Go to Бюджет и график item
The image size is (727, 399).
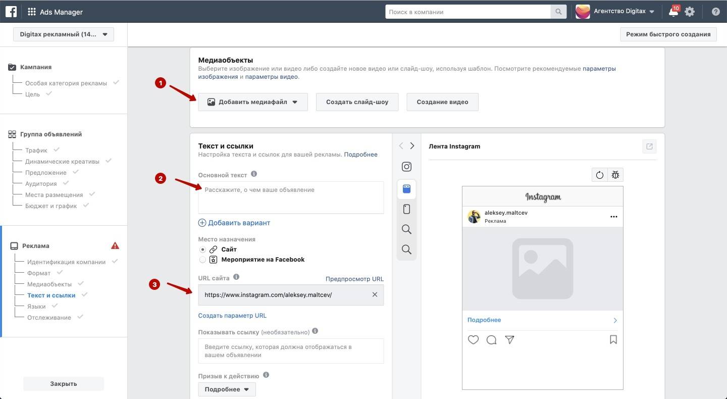[x=51, y=206]
